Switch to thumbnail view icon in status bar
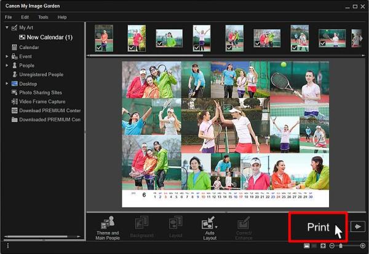 tap(307, 246)
